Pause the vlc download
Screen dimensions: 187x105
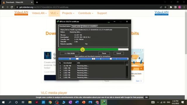(x=104, y=53)
